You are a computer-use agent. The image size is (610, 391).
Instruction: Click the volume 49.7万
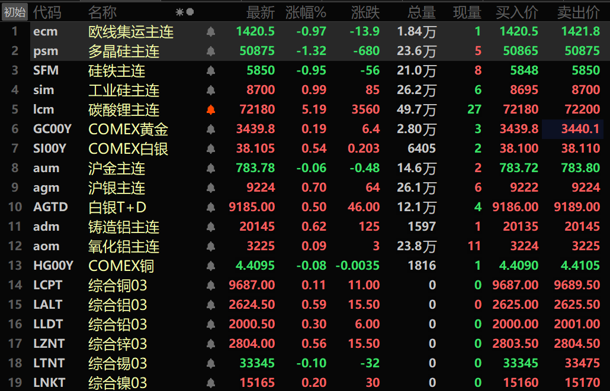(x=417, y=110)
